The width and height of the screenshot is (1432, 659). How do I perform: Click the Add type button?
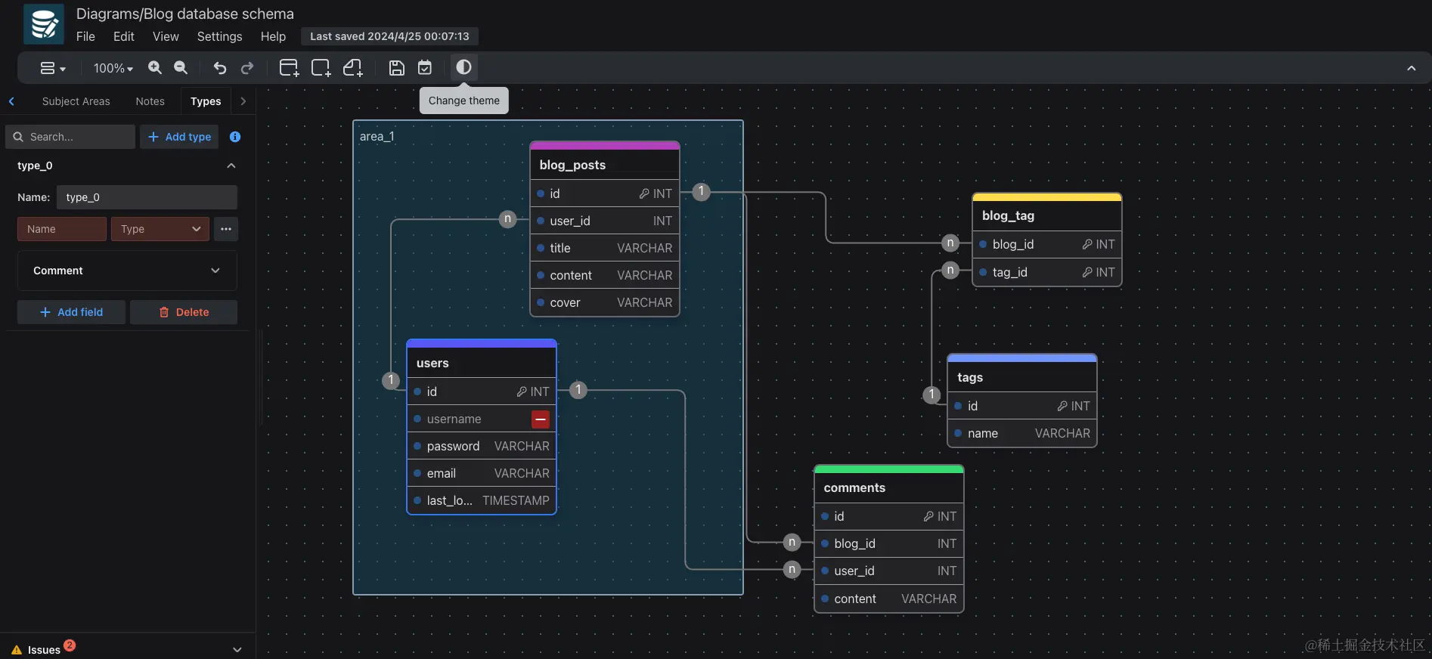coord(179,137)
